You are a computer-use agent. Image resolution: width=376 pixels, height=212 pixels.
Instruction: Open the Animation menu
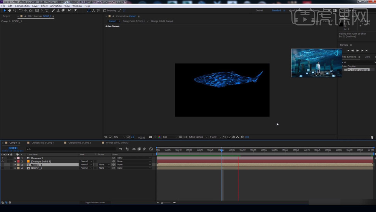coord(56,6)
